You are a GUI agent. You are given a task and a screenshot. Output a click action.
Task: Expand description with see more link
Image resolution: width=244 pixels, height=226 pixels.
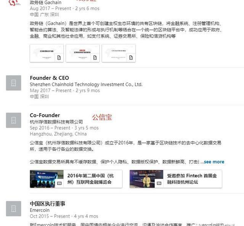214,162
